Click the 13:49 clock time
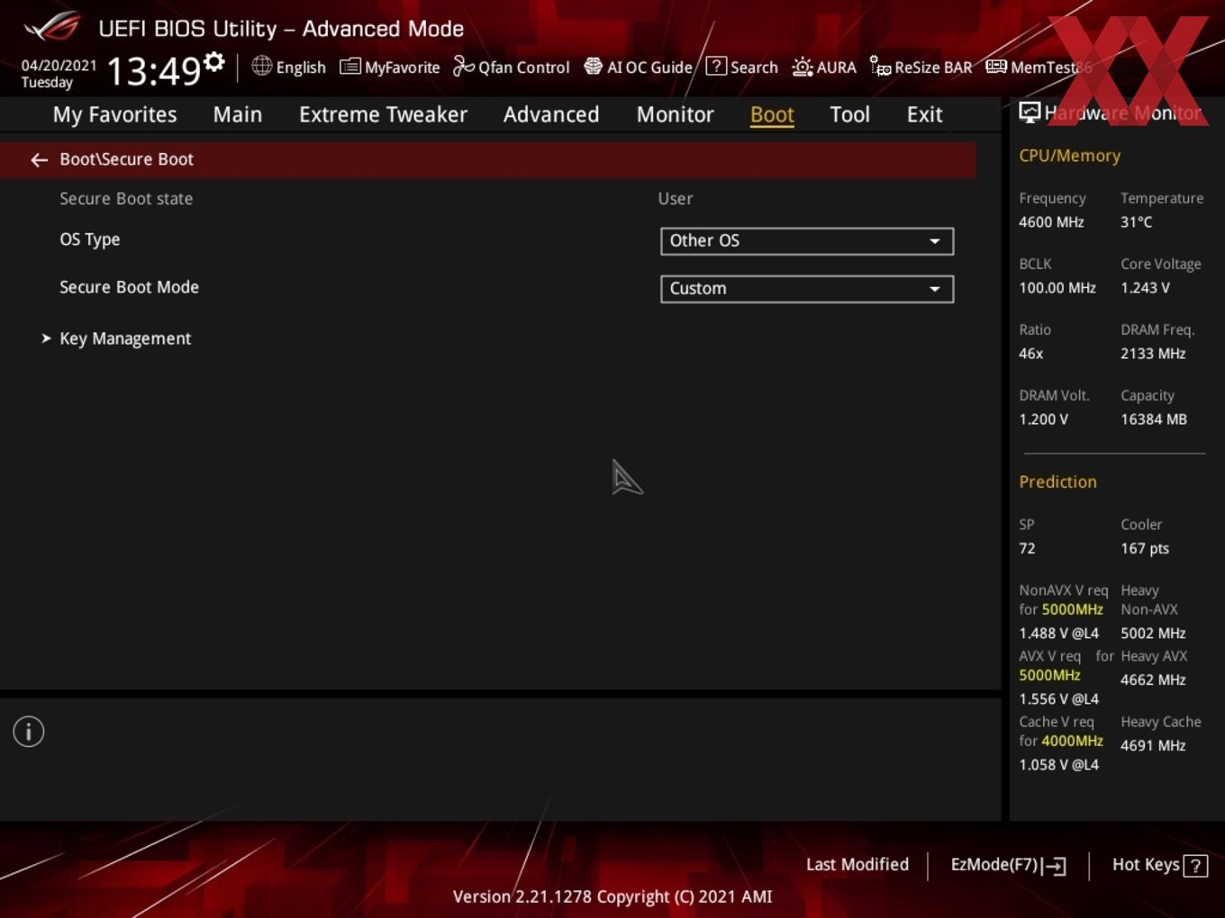 pos(154,70)
